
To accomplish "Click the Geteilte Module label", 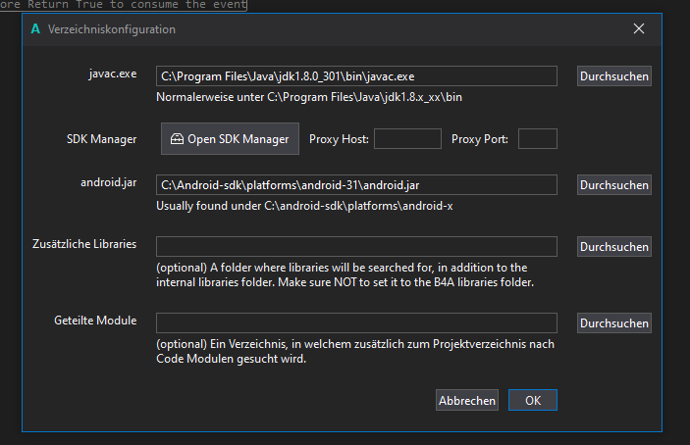I will 96,321.
